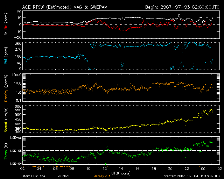Click the '16' hour tick label
224x179 pixels.
(138, 169)
